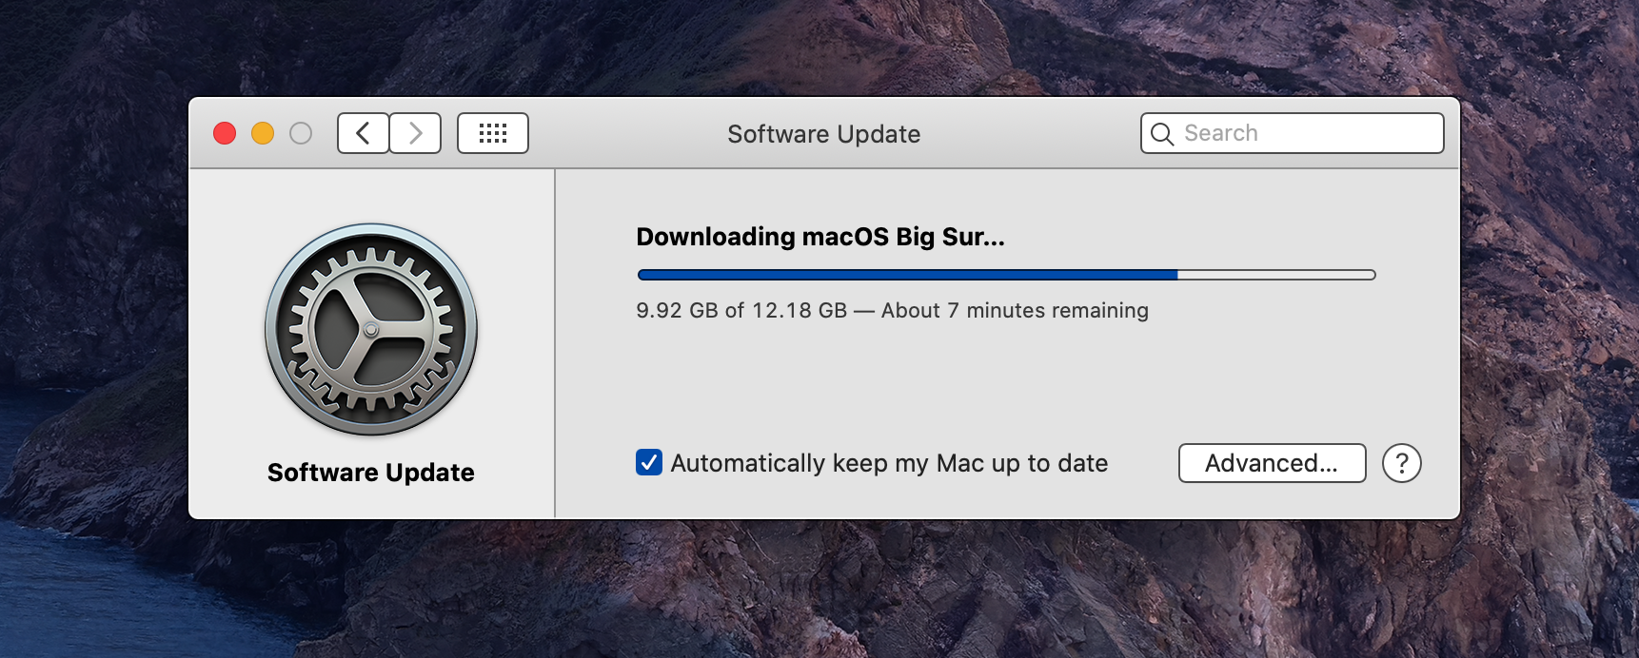Click the Software Update label under the gear
This screenshot has height=658, width=1639.
(x=371, y=473)
